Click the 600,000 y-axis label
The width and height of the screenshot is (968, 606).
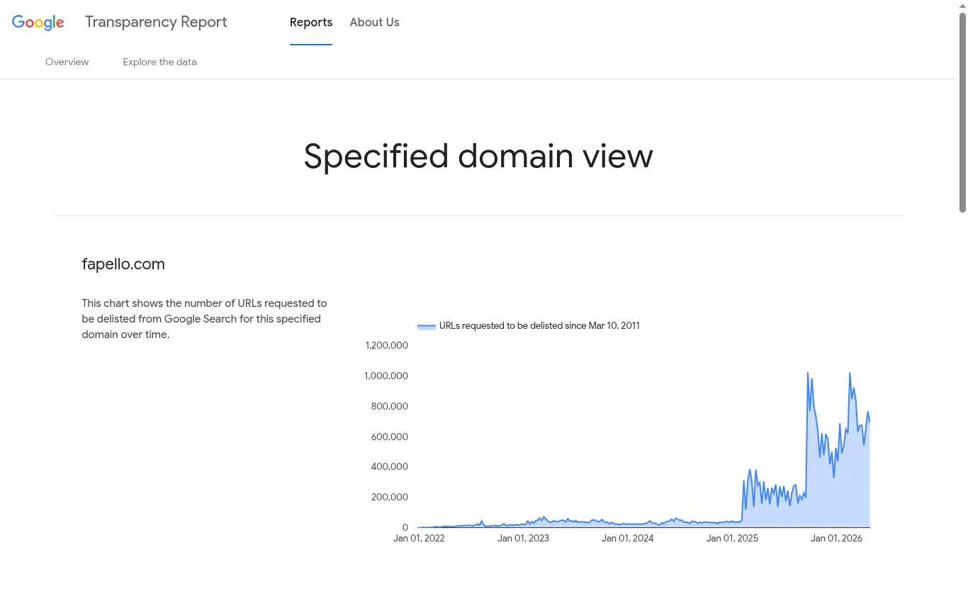tap(390, 437)
